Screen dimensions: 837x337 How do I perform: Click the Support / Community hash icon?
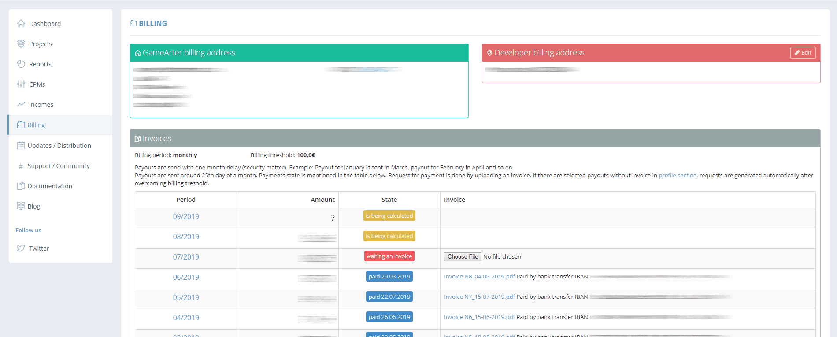tap(21, 166)
